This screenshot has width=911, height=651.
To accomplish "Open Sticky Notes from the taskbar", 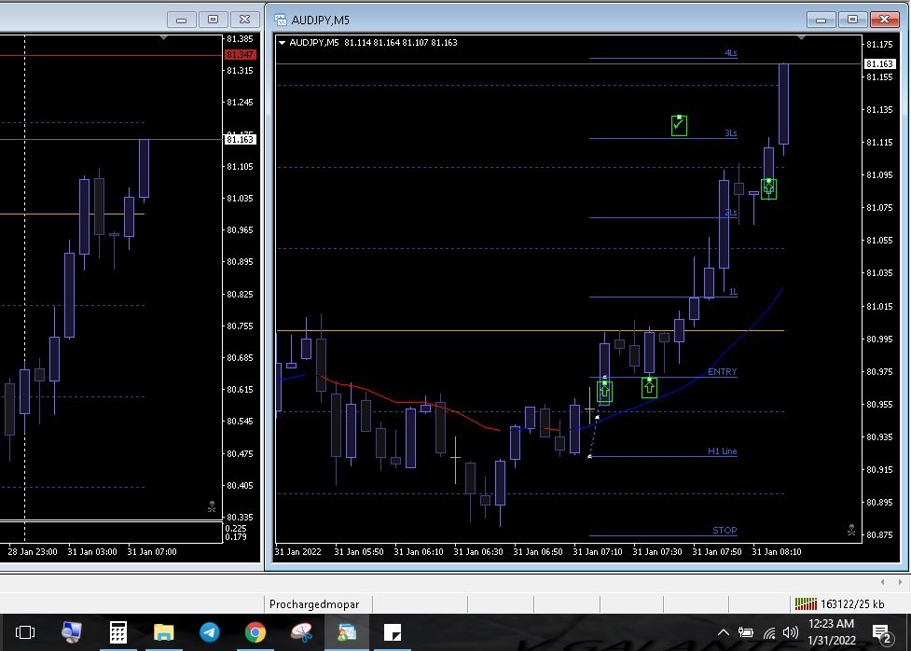I will tap(393, 632).
